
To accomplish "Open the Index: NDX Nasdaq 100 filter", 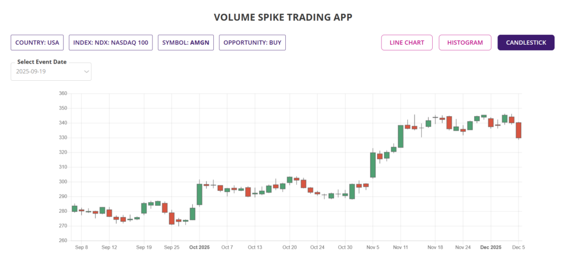I will [111, 43].
